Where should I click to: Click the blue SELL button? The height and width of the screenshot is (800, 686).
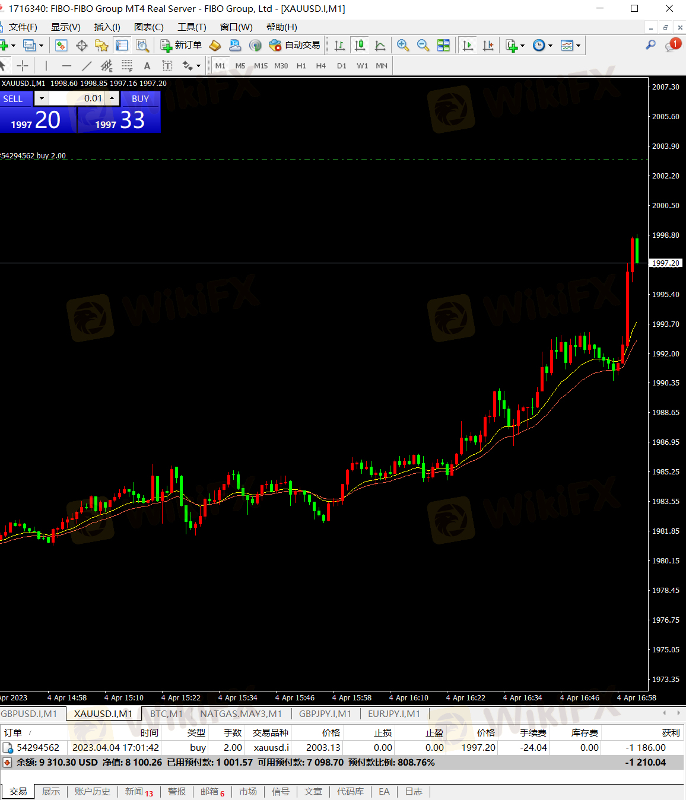point(14,98)
